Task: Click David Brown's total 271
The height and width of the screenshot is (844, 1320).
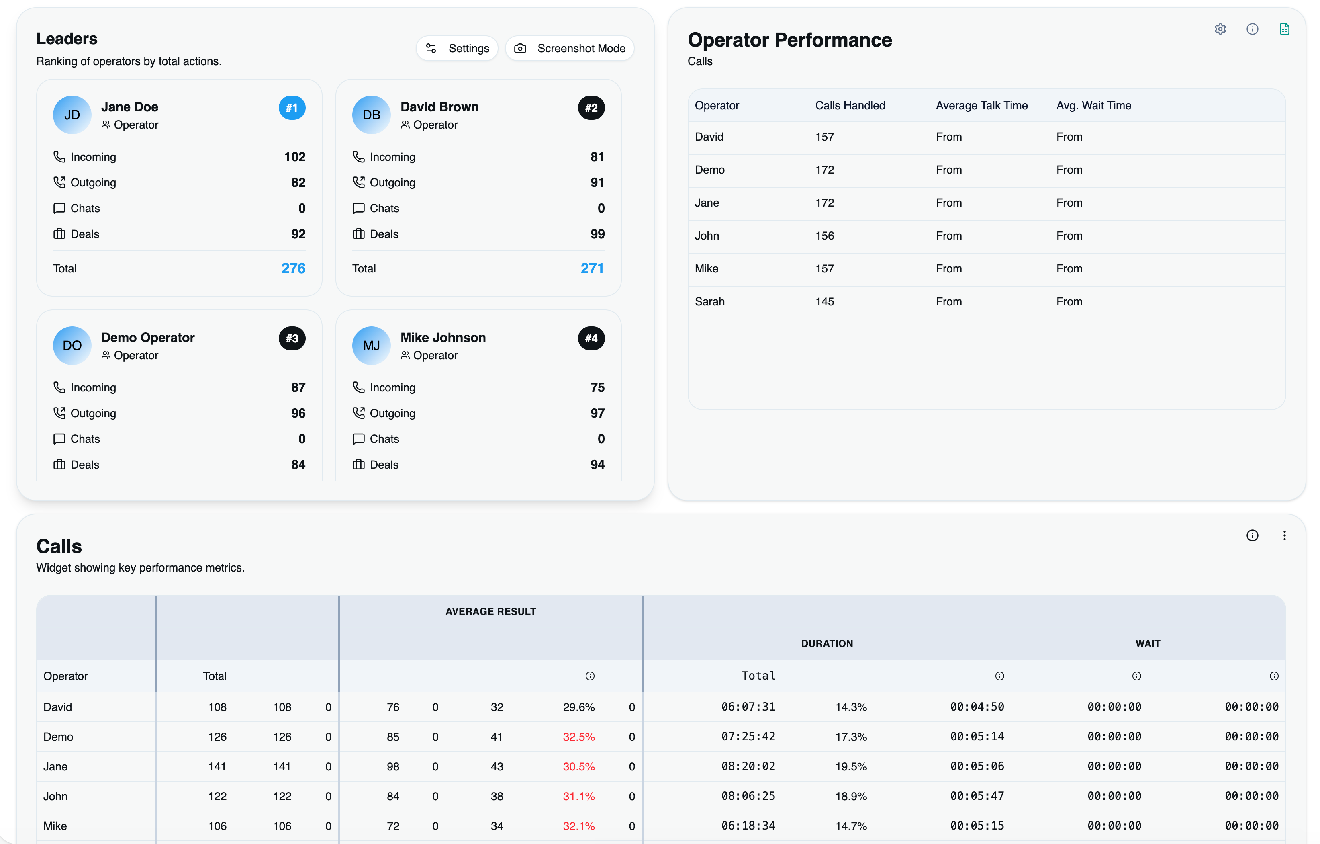Action: tap(591, 268)
